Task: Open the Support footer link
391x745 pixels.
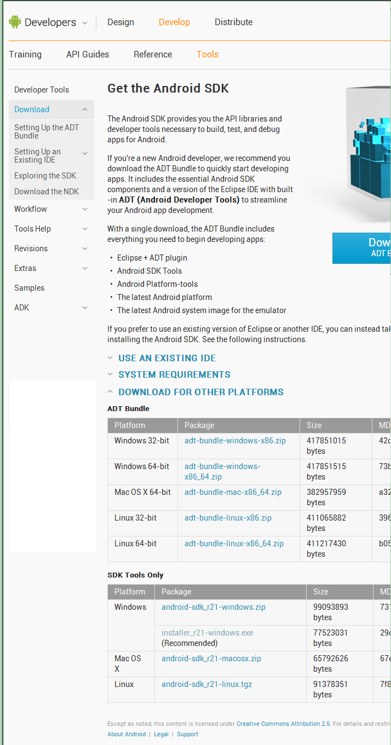Action: click(187, 734)
